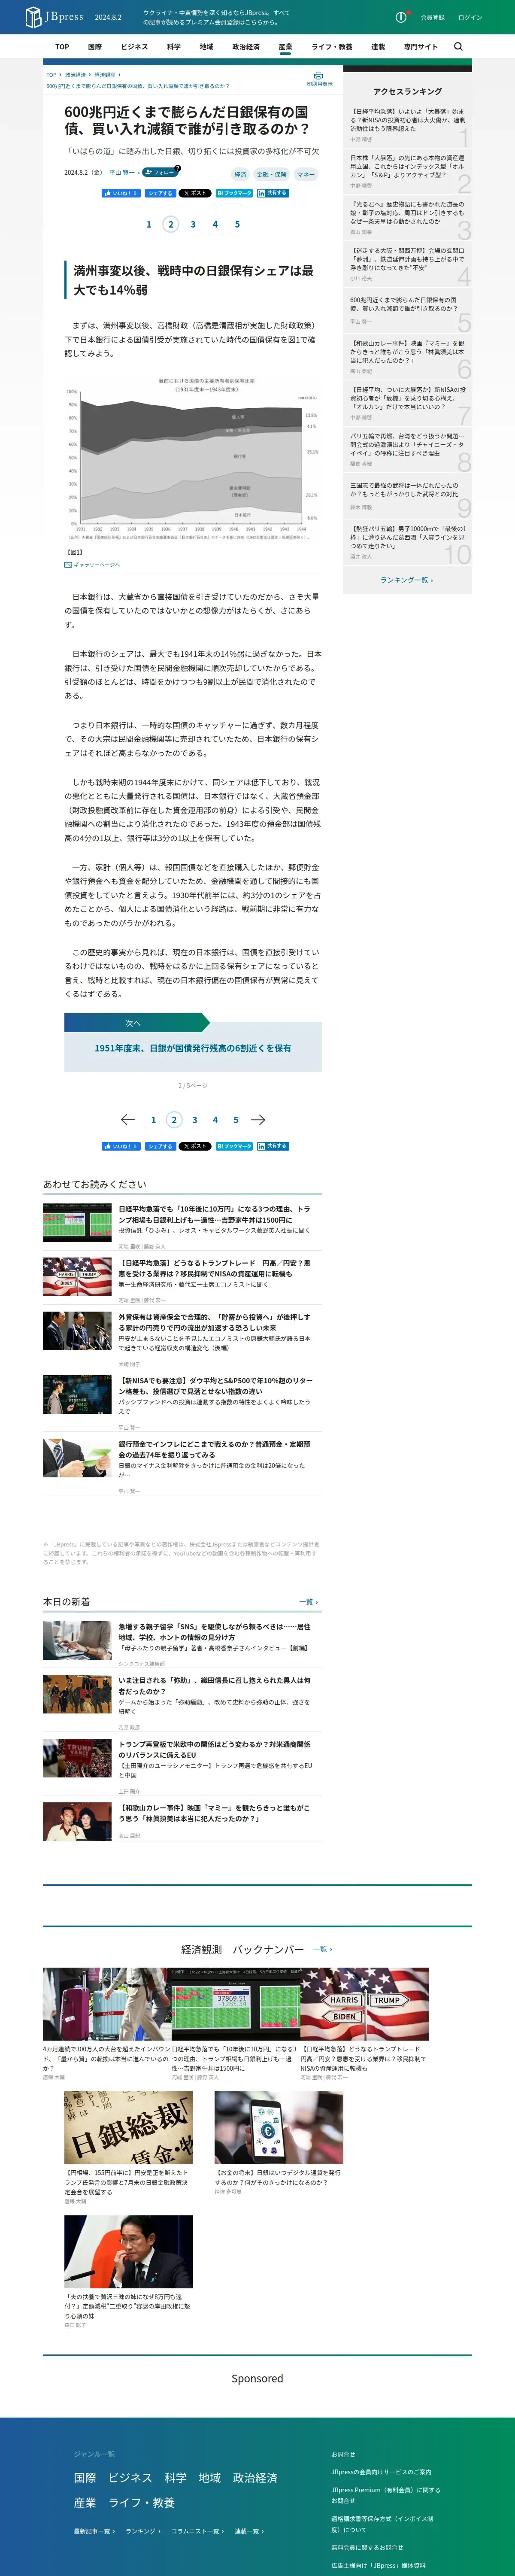Viewport: 515px width, 2576px height.
Task: Expand the ランキング一覧 link in the sidebar
Action: click(x=407, y=580)
